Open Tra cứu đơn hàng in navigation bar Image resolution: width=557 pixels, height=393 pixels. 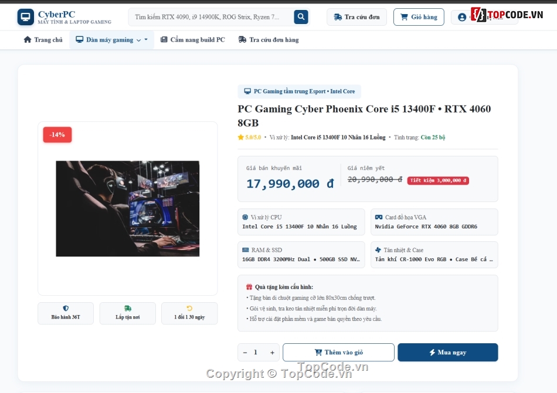click(268, 40)
